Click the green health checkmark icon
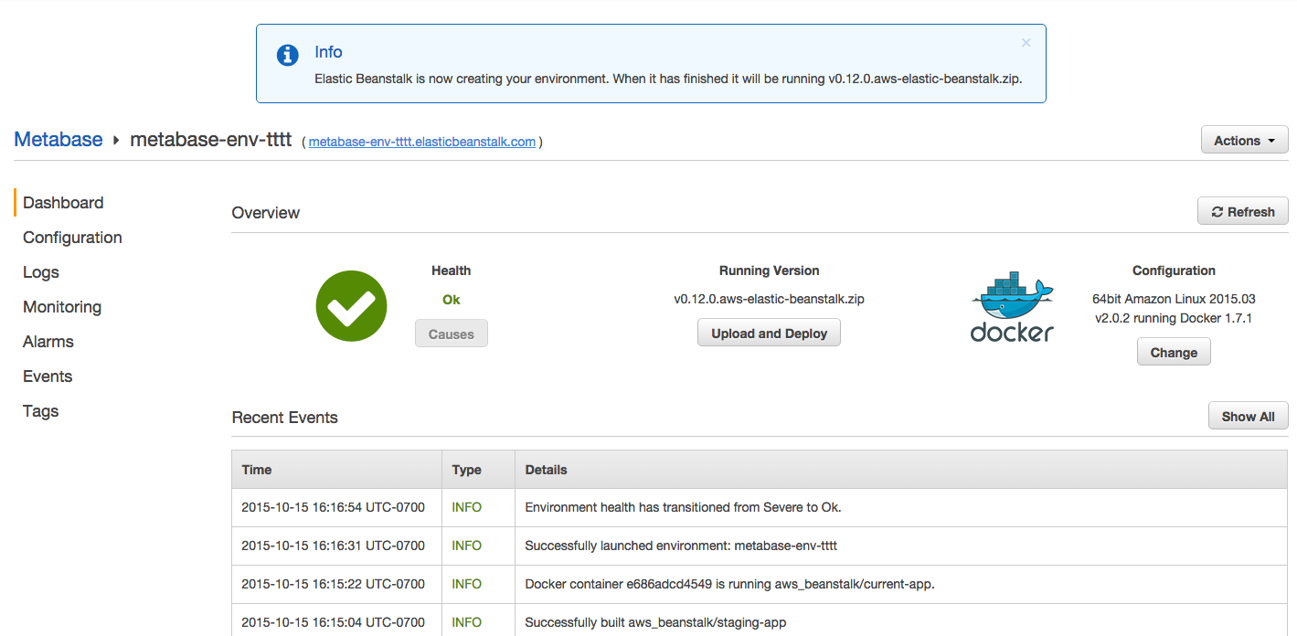 pos(351,306)
